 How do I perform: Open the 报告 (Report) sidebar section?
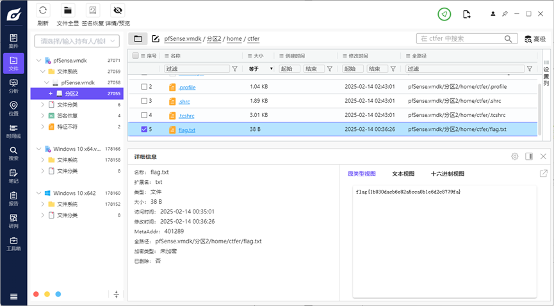pyautogui.click(x=13, y=199)
